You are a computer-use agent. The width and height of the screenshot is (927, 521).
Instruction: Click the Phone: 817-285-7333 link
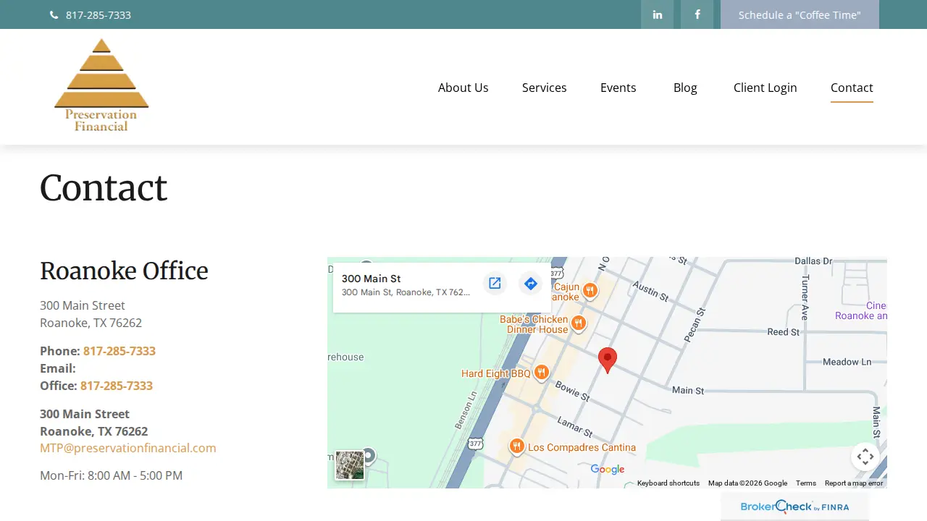coord(119,351)
